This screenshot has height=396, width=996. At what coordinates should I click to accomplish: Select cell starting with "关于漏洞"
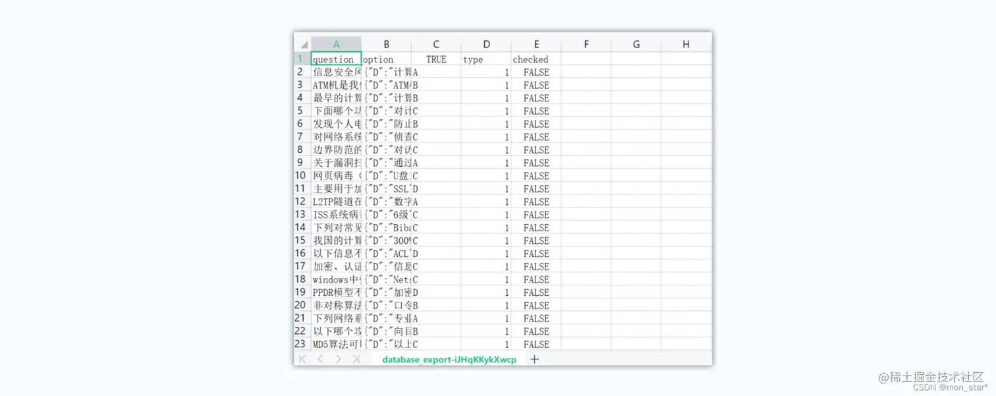pyautogui.click(x=336, y=163)
